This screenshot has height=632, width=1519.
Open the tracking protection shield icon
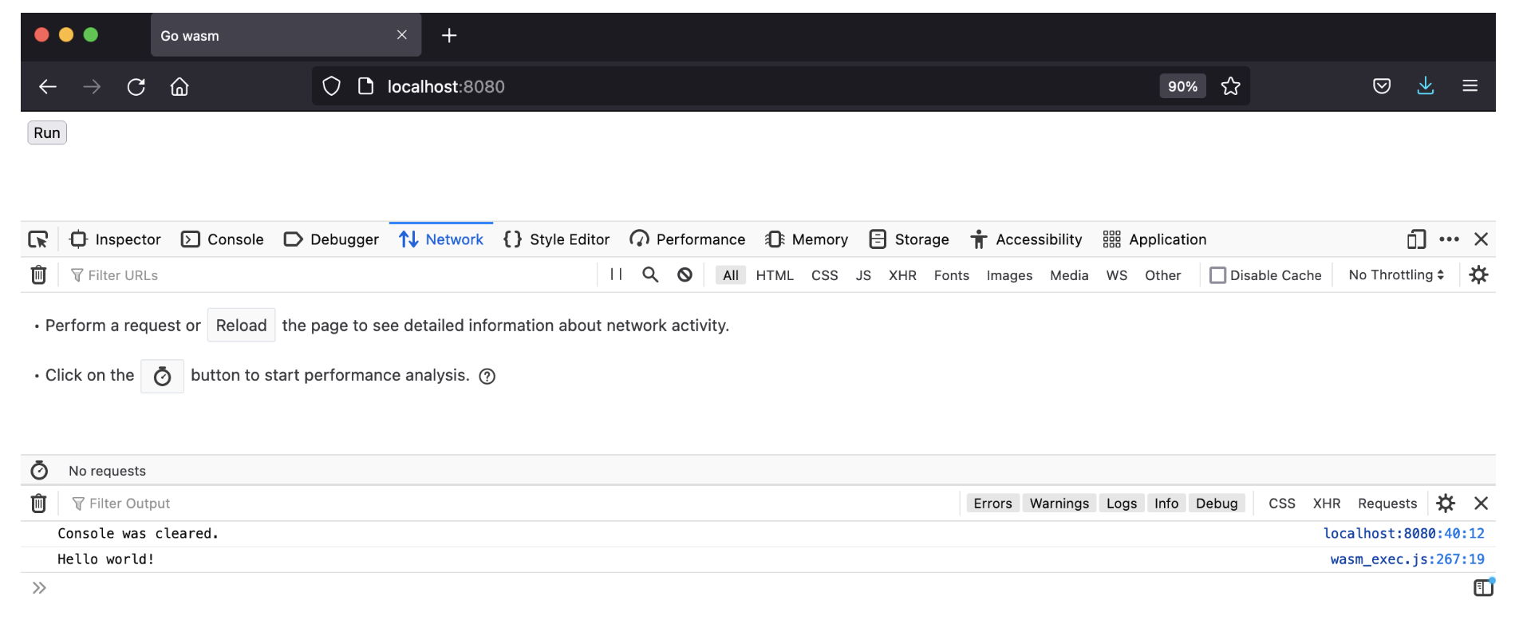pos(331,86)
